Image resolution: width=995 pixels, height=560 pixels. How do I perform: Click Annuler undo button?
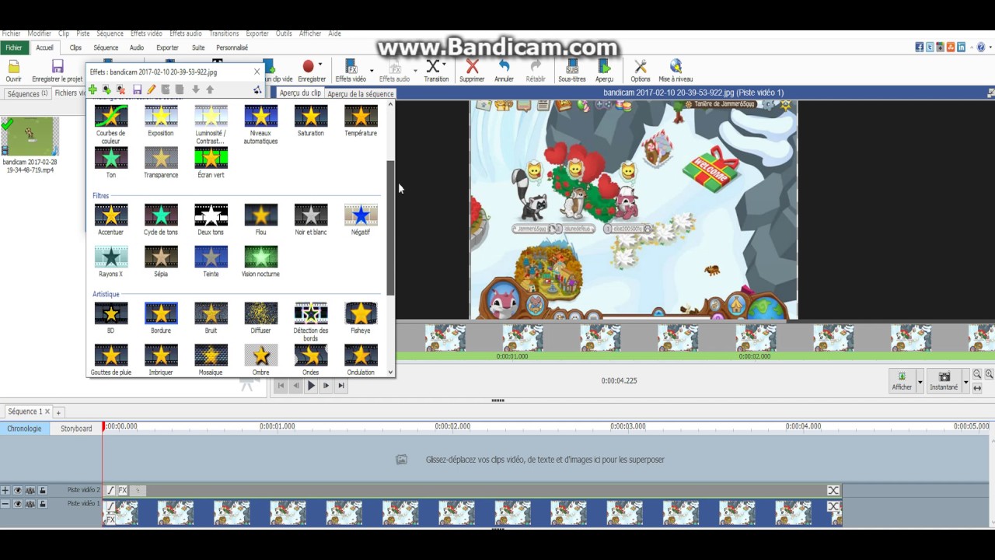click(x=504, y=71)
